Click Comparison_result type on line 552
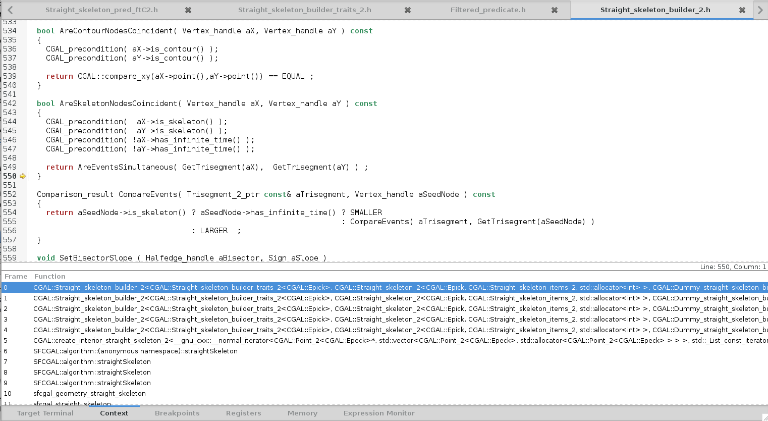This screenshot has width=768, height=421. [x=75, y=194]
